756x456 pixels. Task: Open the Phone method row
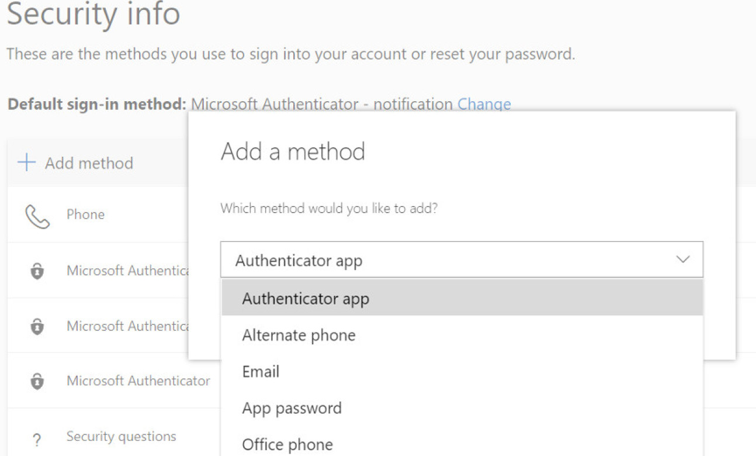[85, 215]
